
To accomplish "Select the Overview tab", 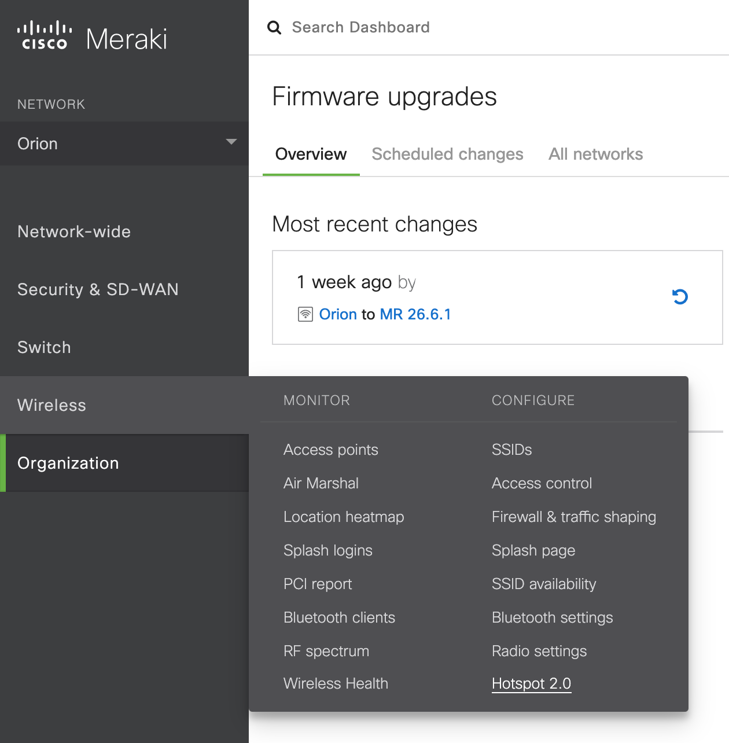I will point(311,154).
